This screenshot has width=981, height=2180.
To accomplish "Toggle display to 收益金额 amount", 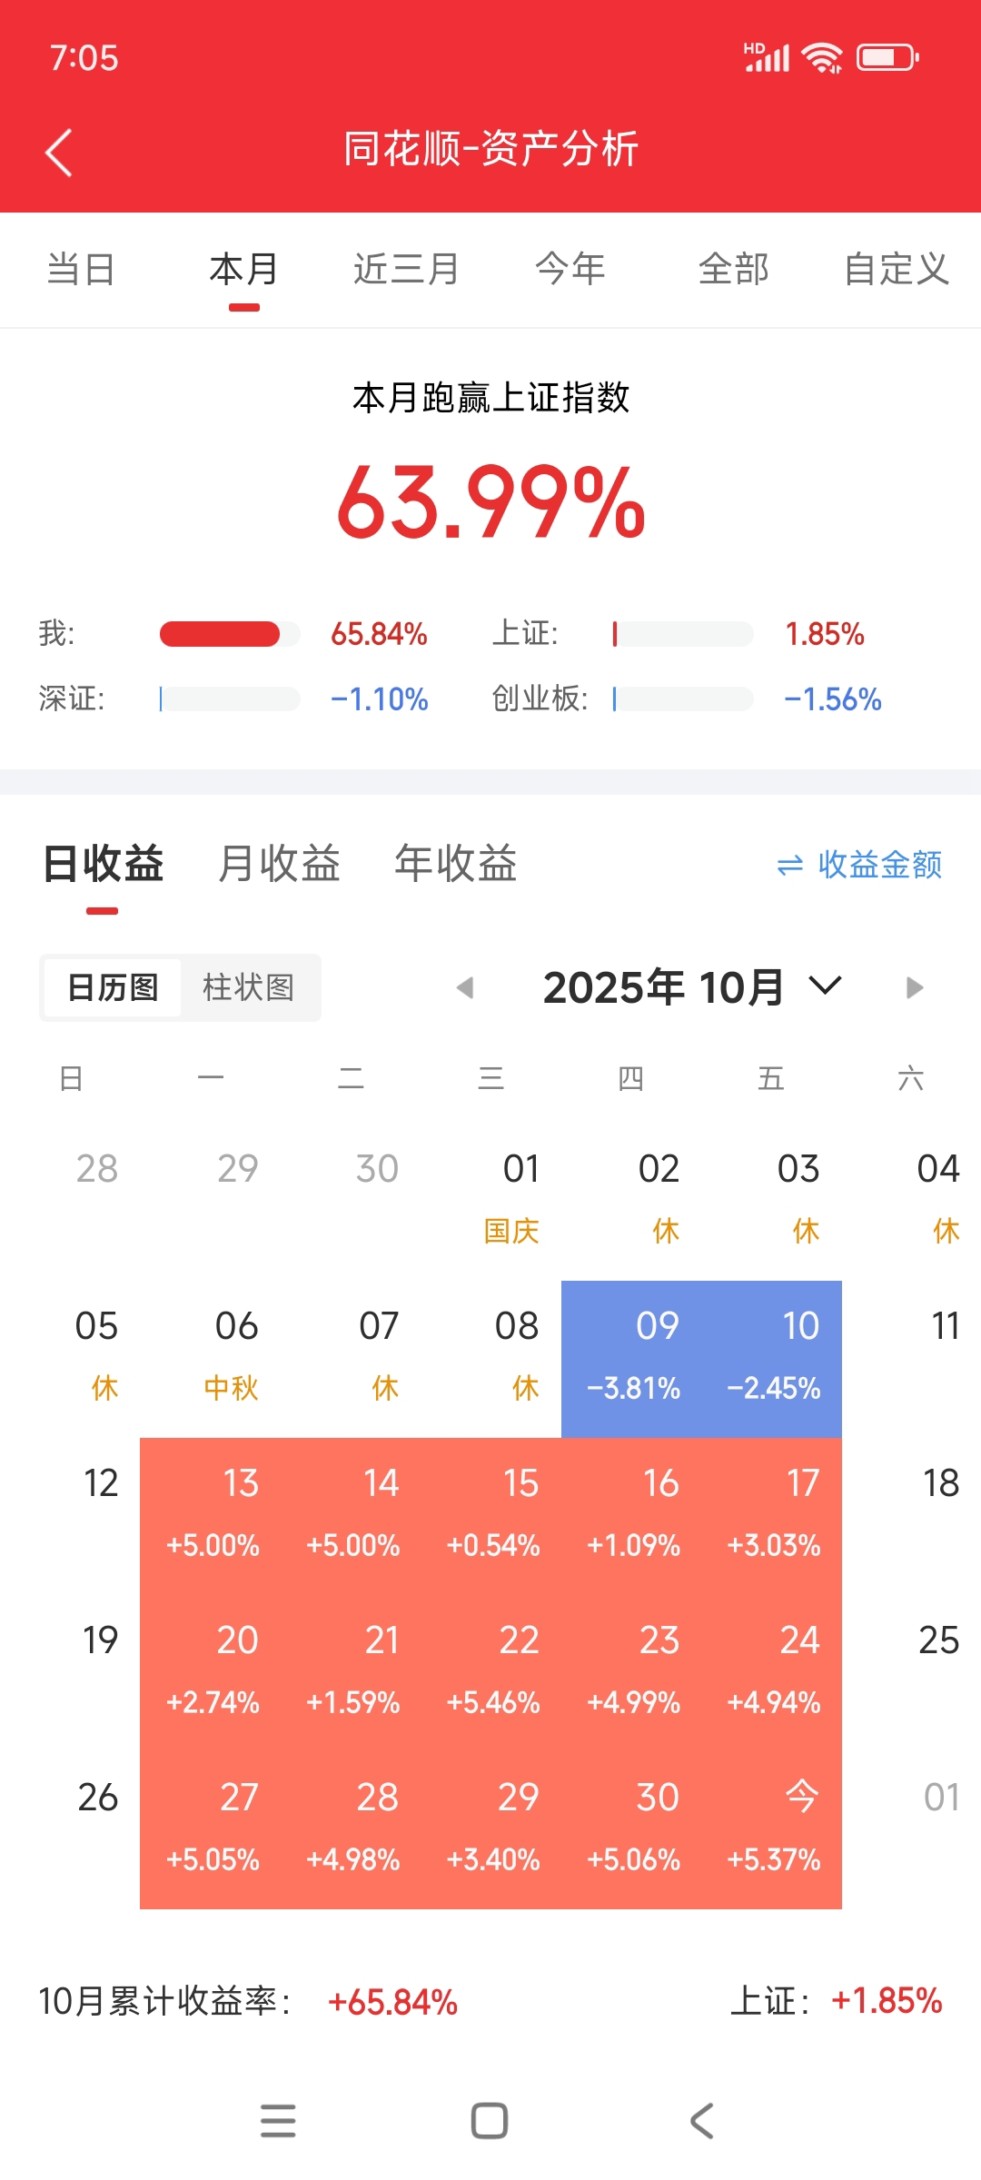I will tap(879, 865).
